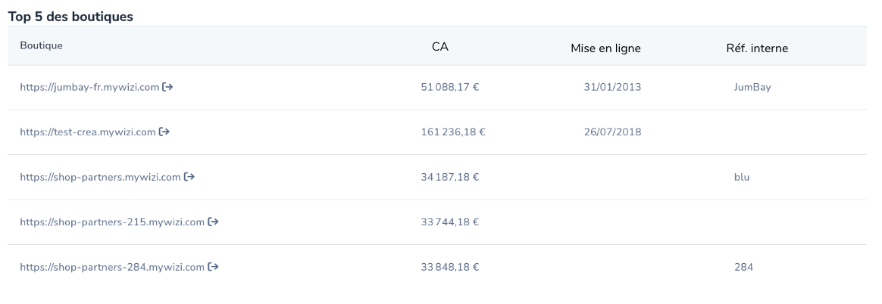Click the Top 5 des boutiques heading

tap(70, 17)
